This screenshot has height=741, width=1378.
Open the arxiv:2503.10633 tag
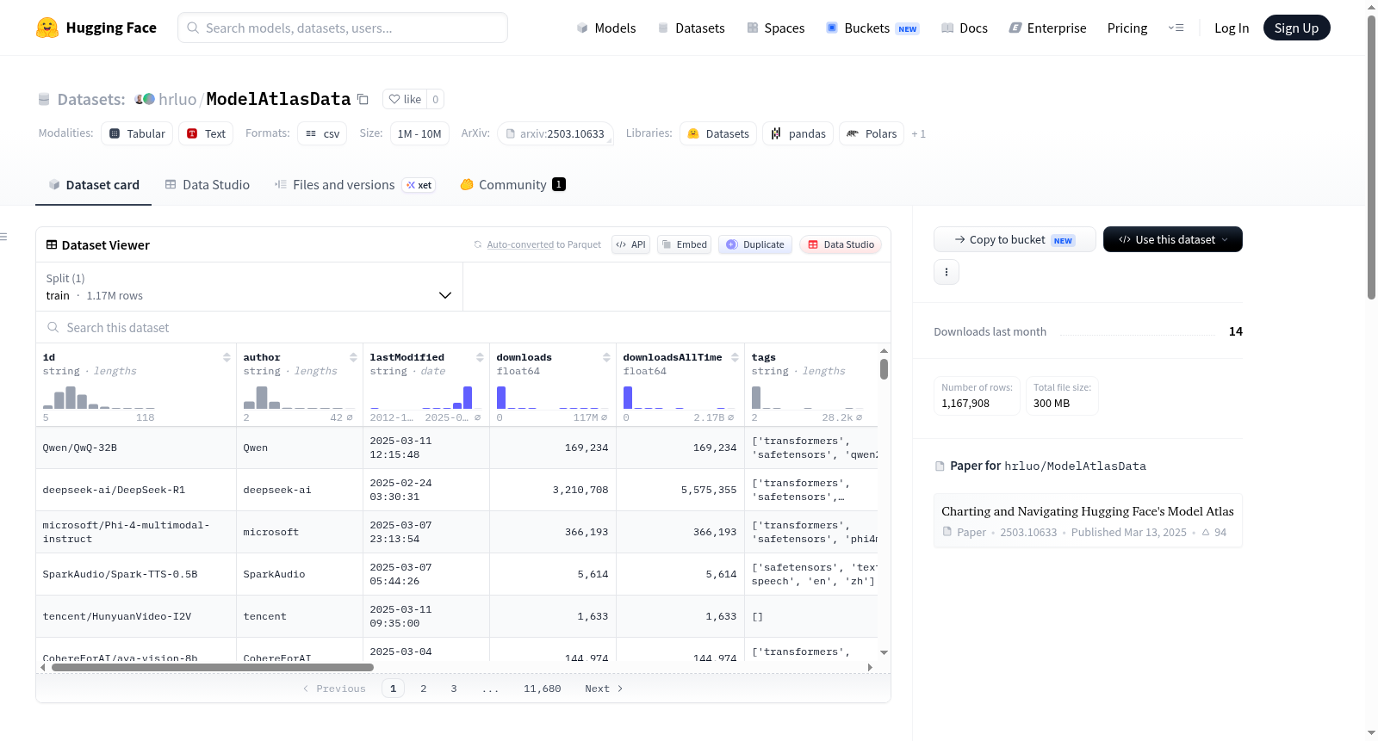point(556,133)
